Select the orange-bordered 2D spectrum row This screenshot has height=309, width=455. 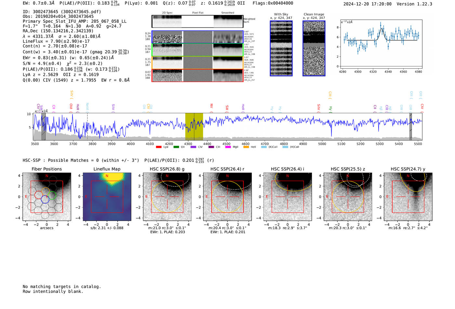click(x=198, y=63)
